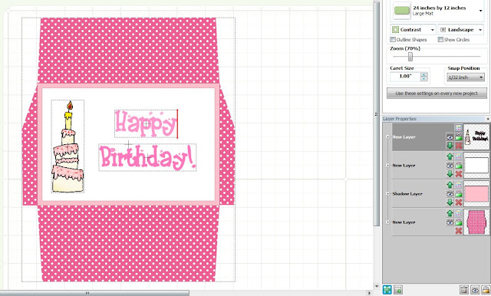Click padlock icon at layer panel bottom
The height and width of the screenshot is (296, 491).
(x=486, y=290)
